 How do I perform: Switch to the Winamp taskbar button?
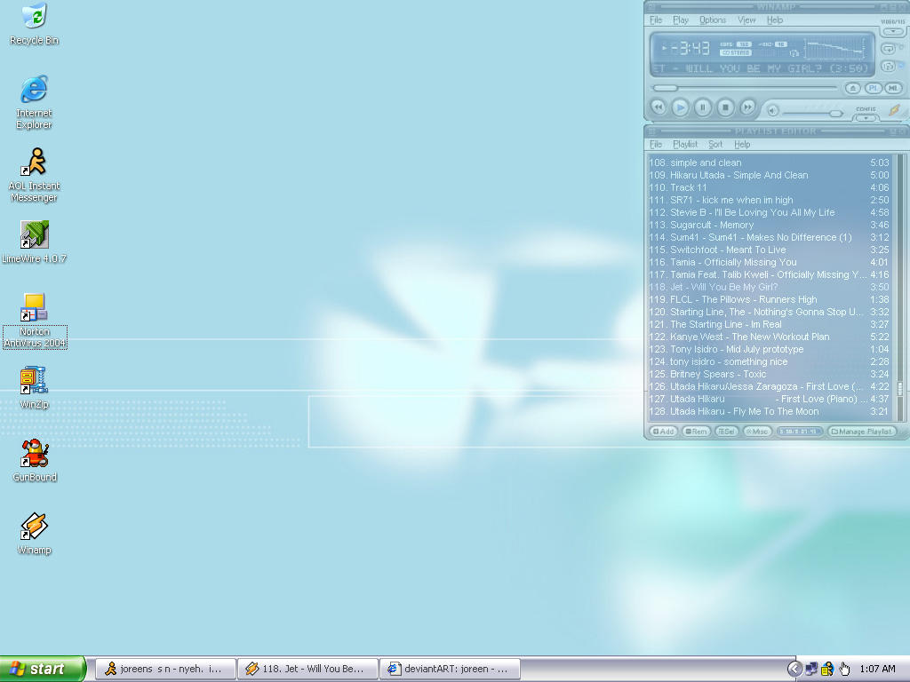click(308, 669)
